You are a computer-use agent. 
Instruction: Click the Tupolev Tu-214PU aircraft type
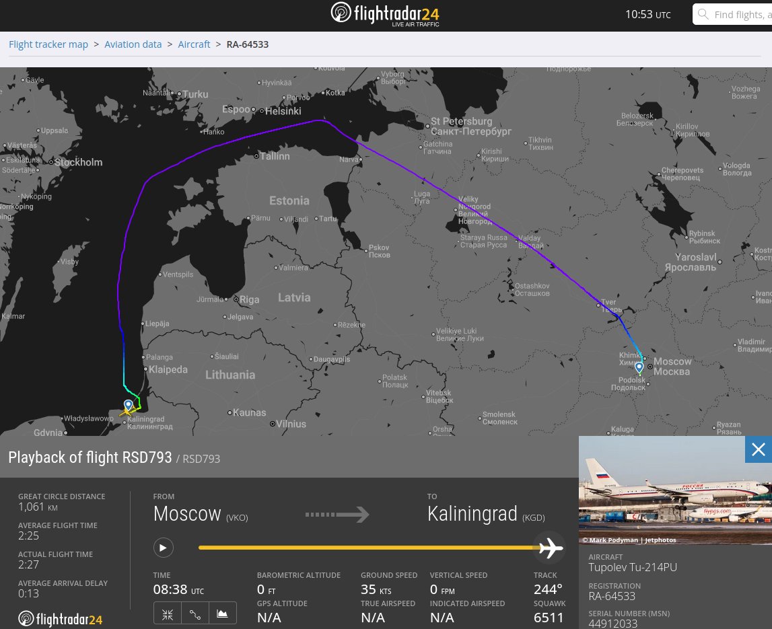(633, 567)
